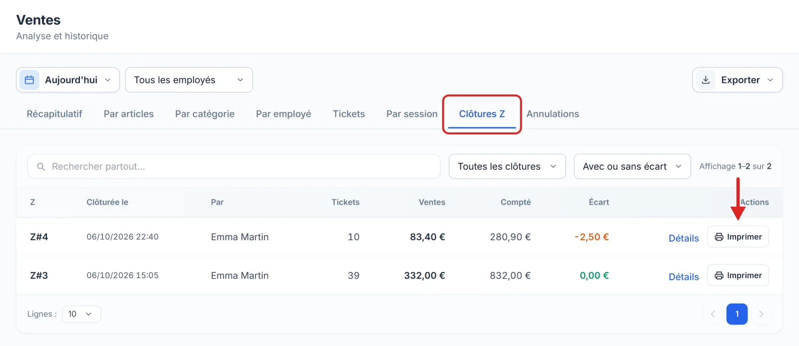Click the calendar icon beside Aujourd'hui
799x346 pixels.
coord(29,80)
